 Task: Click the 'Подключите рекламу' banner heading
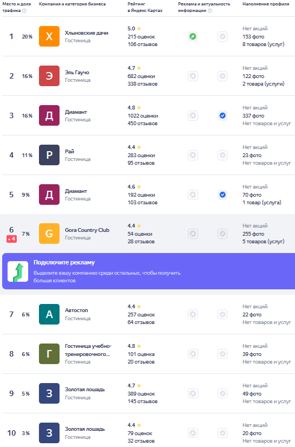click(64, 262)
